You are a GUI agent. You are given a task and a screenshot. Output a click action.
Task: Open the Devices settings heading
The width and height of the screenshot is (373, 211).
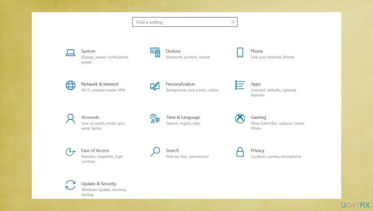point(173,51)
